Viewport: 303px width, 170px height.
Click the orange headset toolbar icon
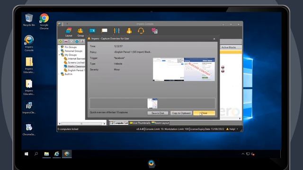[141, 31]
